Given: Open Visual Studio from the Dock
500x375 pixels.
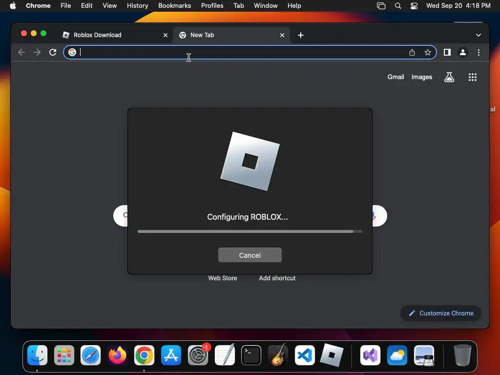Looking at the screenshot, I should click(370, 355).
